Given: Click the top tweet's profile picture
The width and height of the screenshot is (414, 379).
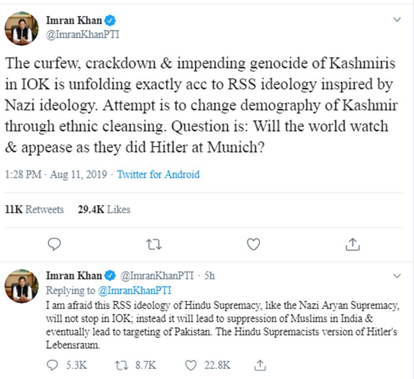Looking at the screenshot, I should tap(21, 28).
